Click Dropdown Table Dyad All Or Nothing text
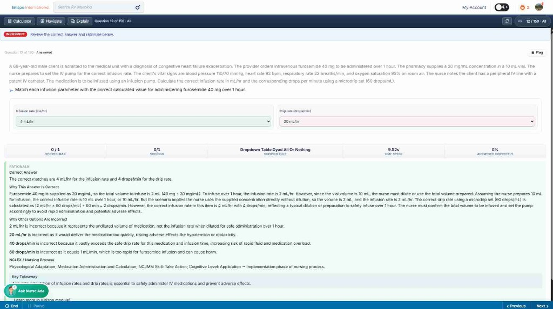The height and width of the screenshot is (309, 553). pyautogui.click(x=275, y=149)
